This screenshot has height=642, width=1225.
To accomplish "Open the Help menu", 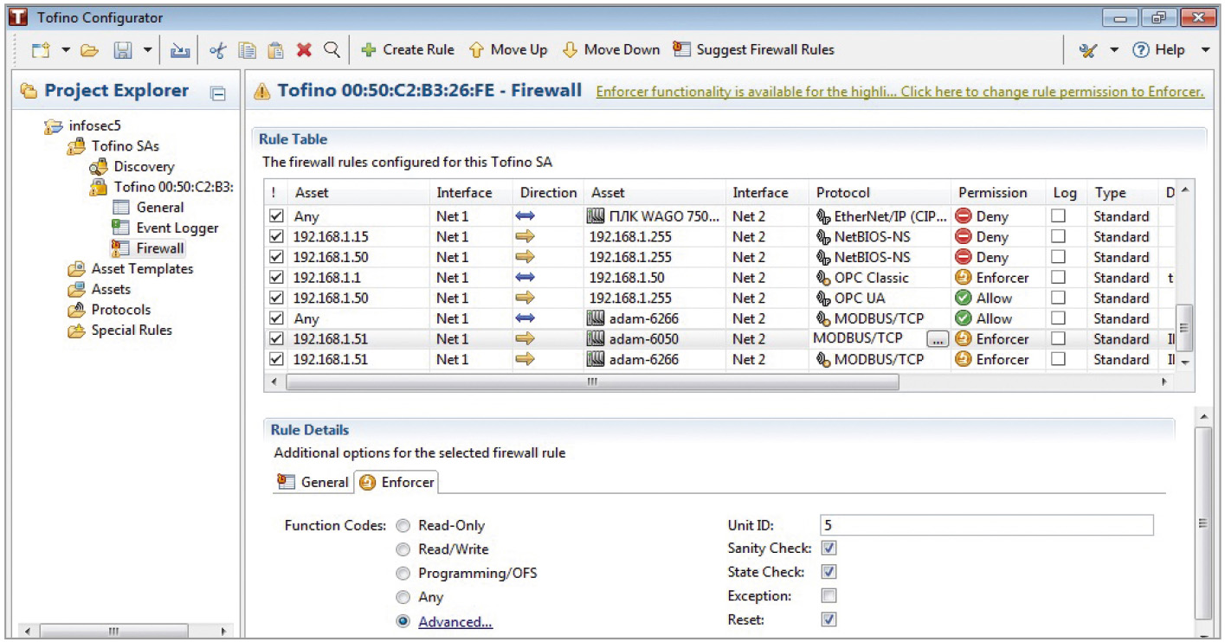I will point(1158,50).
